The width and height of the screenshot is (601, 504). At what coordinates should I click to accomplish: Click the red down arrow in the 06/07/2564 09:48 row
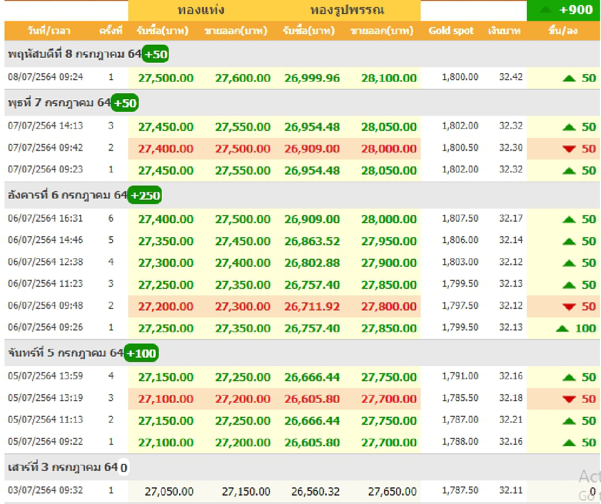tap(569, 306)
